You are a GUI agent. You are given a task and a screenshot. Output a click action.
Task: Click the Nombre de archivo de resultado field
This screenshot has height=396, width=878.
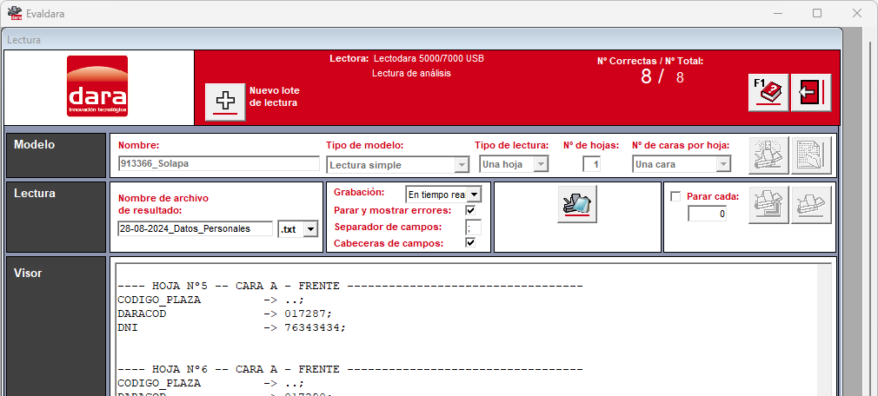tap(195, 228)
